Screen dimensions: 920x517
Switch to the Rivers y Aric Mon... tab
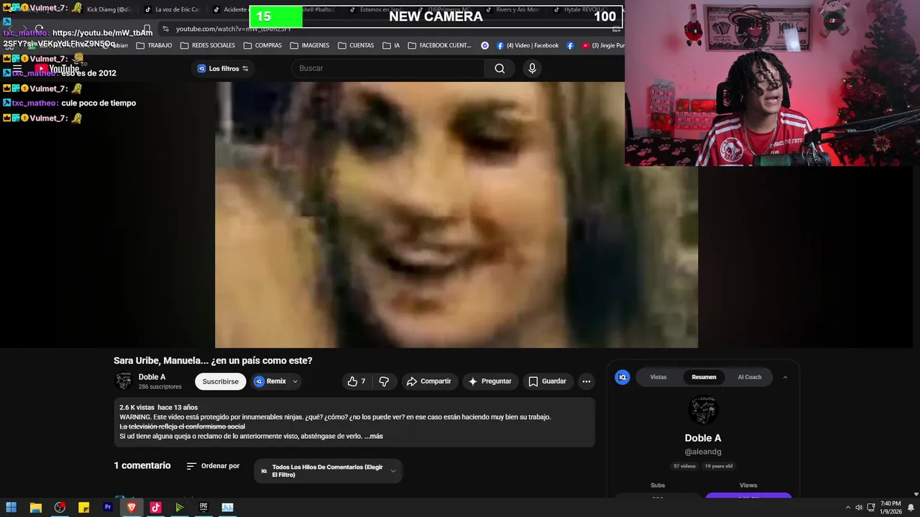512,10
